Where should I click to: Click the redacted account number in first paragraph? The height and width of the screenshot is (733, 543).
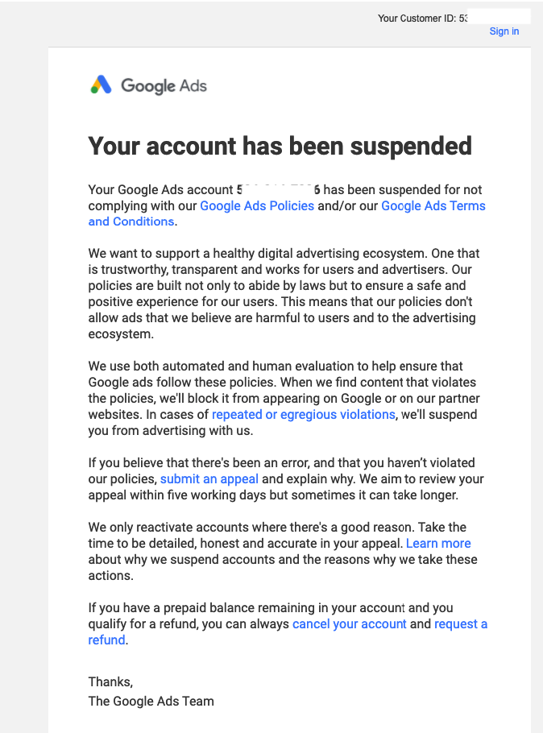click(278, 189)
